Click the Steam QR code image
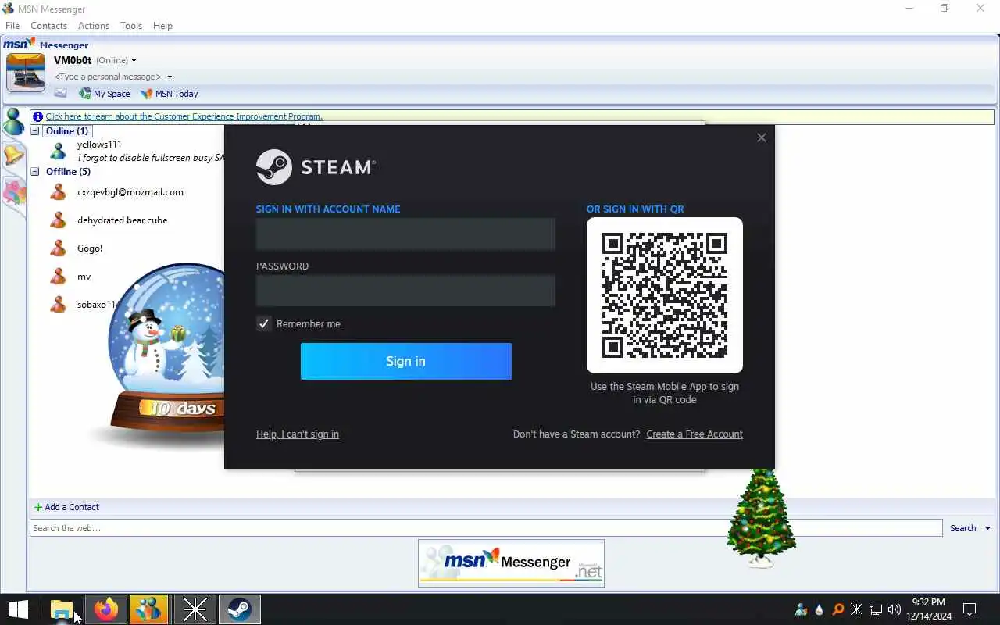The width and height of the screenshot is (1000, 625). (x=665, y=295)
